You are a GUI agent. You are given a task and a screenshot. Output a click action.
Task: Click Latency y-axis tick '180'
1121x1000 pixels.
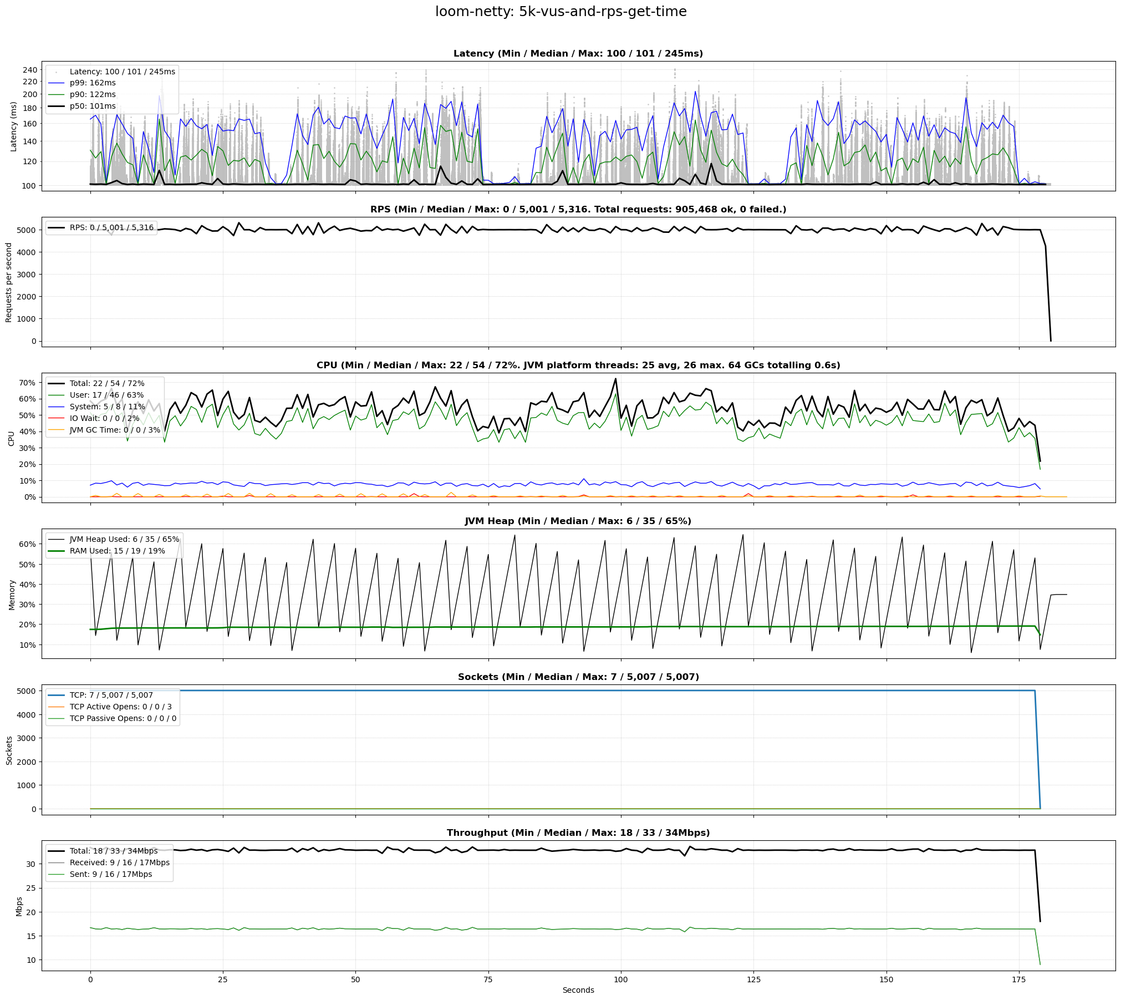click(30, 108)
